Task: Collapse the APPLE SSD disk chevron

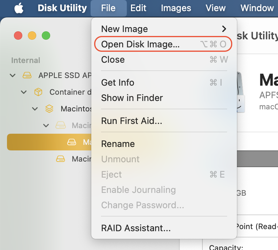Action: (13, 76)
